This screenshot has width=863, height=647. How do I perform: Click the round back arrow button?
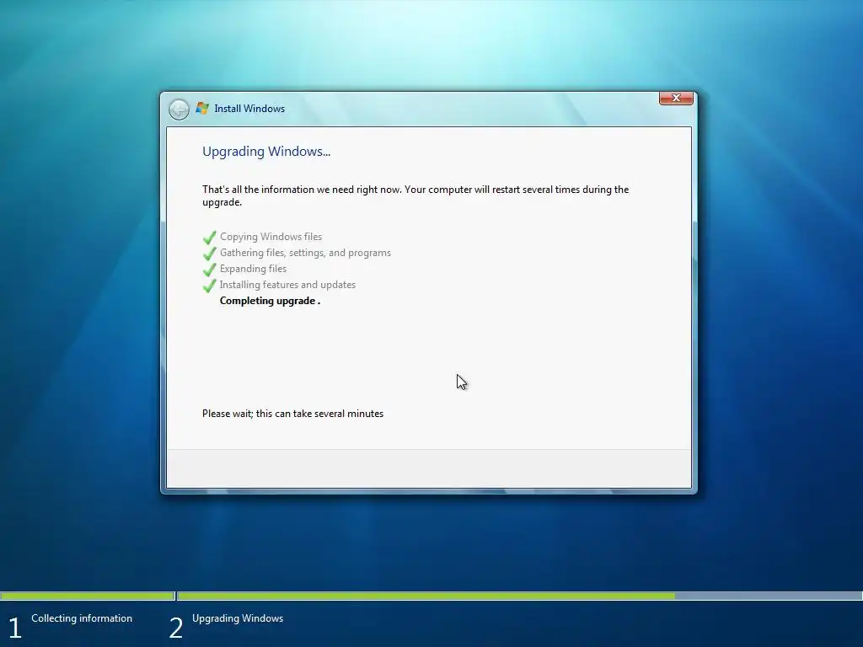click(179, 110)
